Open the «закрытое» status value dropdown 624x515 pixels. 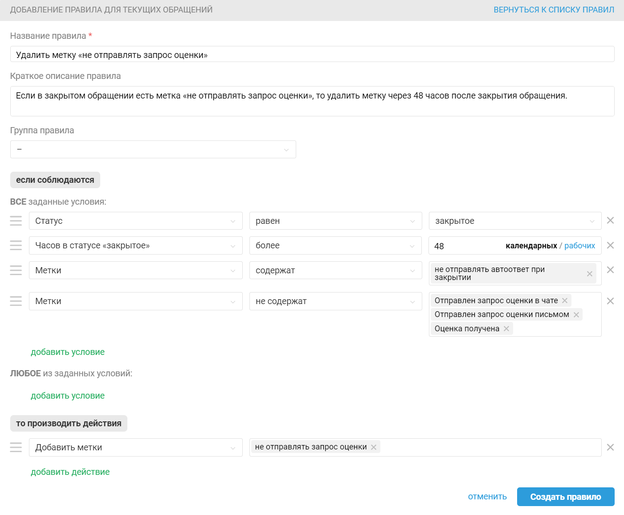[x=515, y=221]
